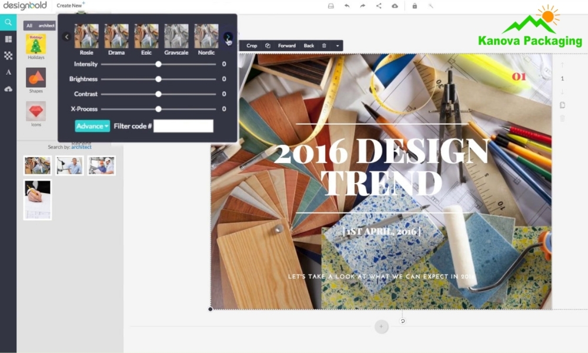Click the duplicate page icon
This screenshot has height=353, width=588.
[x=562, y=105]
